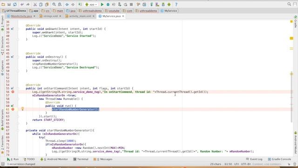The height and width of the screenshot is (168, 298).
Task: Open the Favorites side panel
Action: [2, 144]
